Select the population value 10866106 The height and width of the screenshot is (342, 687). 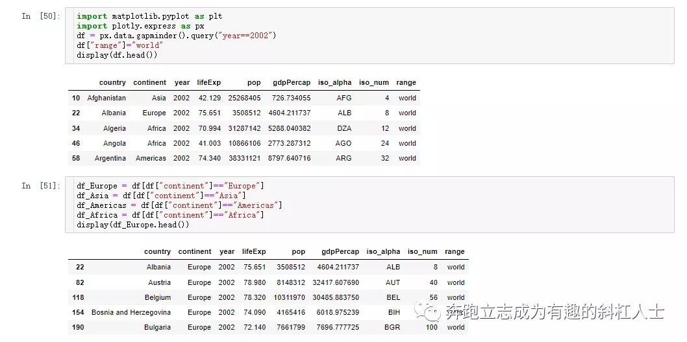tap(245, 143)
